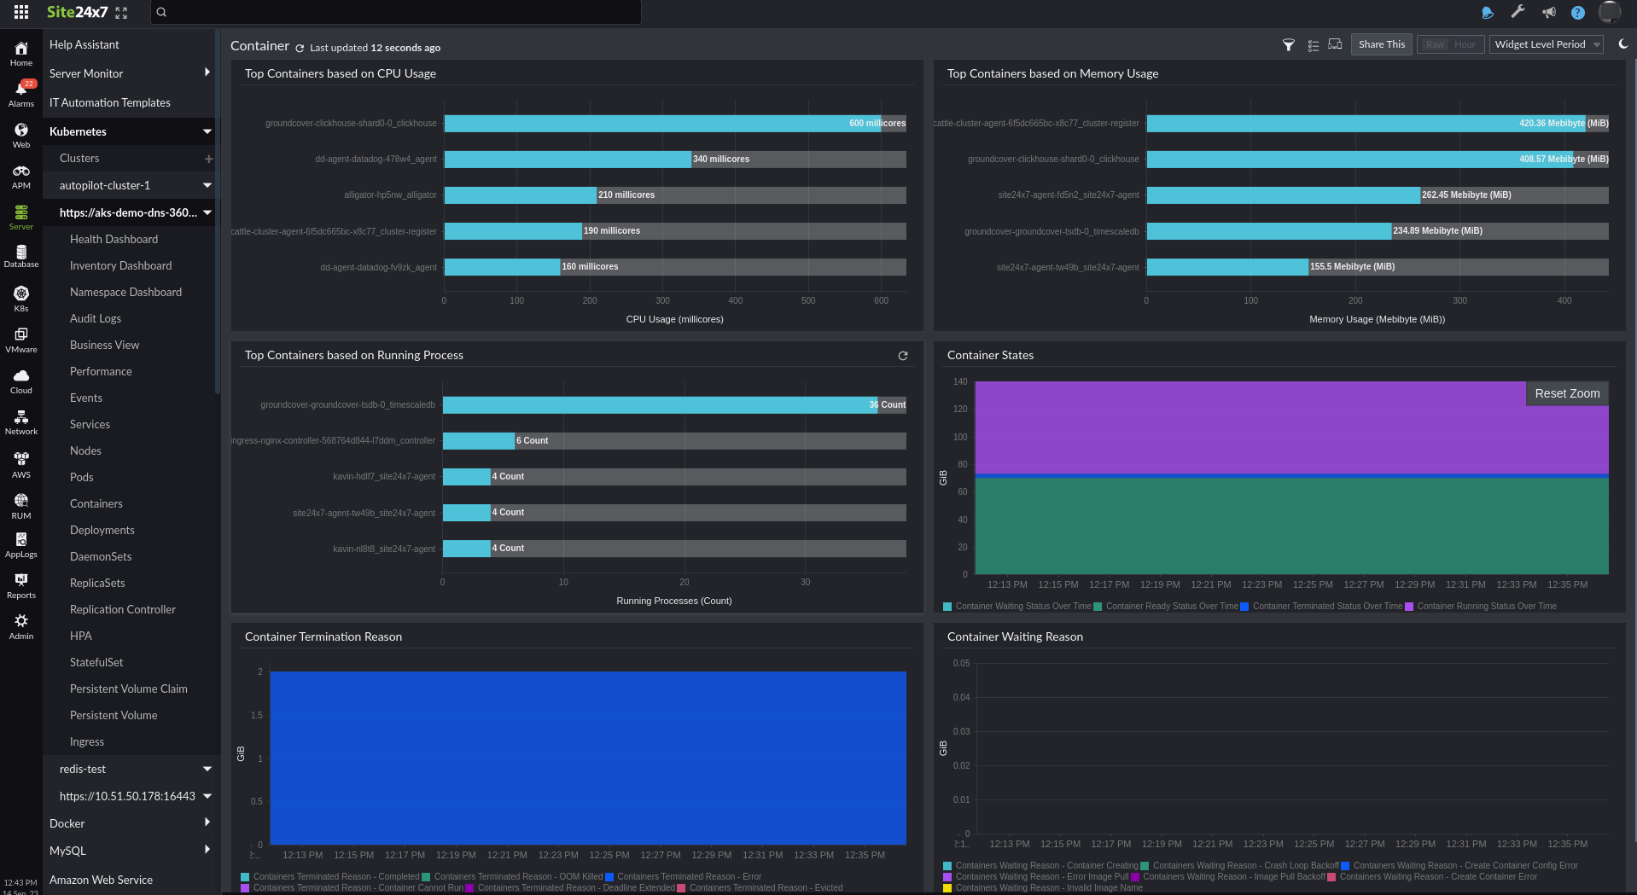Refresh the Container dashboard
Image resolution: width=1637 pixels, height=895 pixels.
300,48
